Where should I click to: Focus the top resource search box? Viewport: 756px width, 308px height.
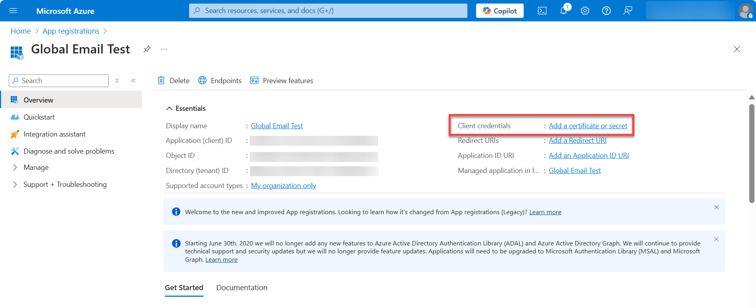point(328,11)
